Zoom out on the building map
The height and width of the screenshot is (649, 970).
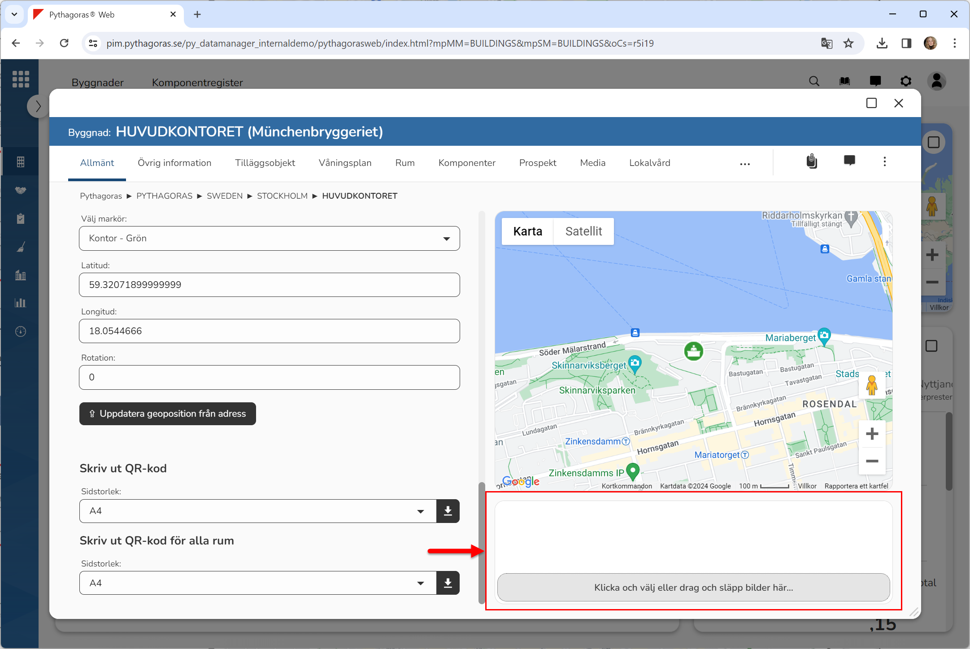point(872,461)
